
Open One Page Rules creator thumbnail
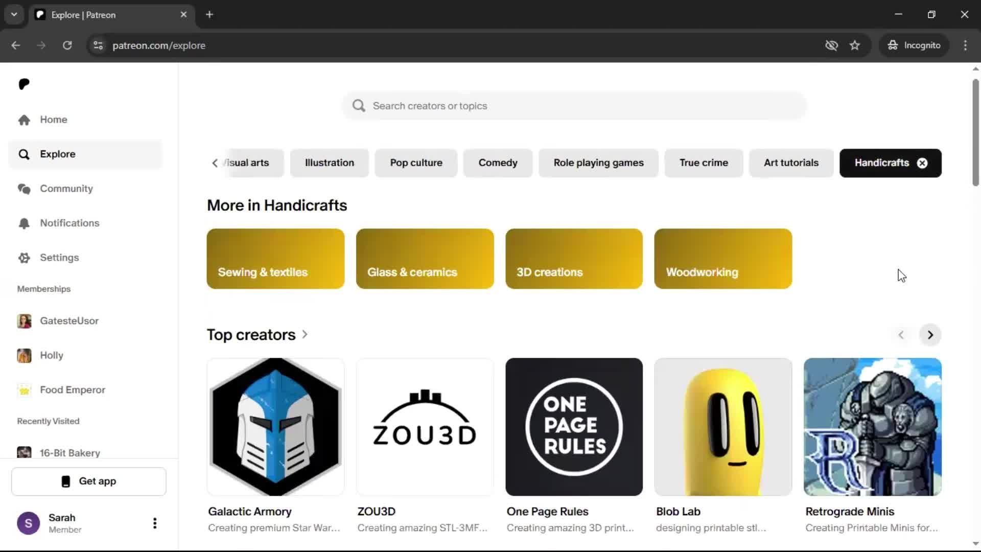coord(574,427)
